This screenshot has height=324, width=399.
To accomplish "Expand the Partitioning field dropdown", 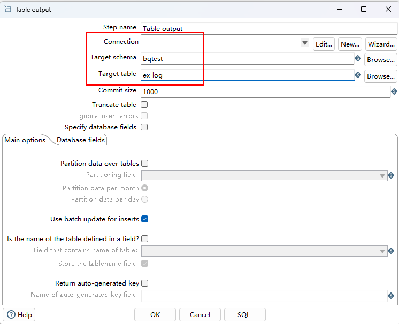I will 382,176.
